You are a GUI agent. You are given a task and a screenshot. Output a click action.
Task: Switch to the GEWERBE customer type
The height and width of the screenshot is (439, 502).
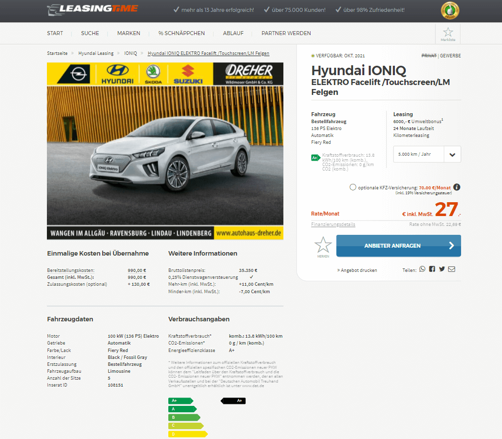451,55
